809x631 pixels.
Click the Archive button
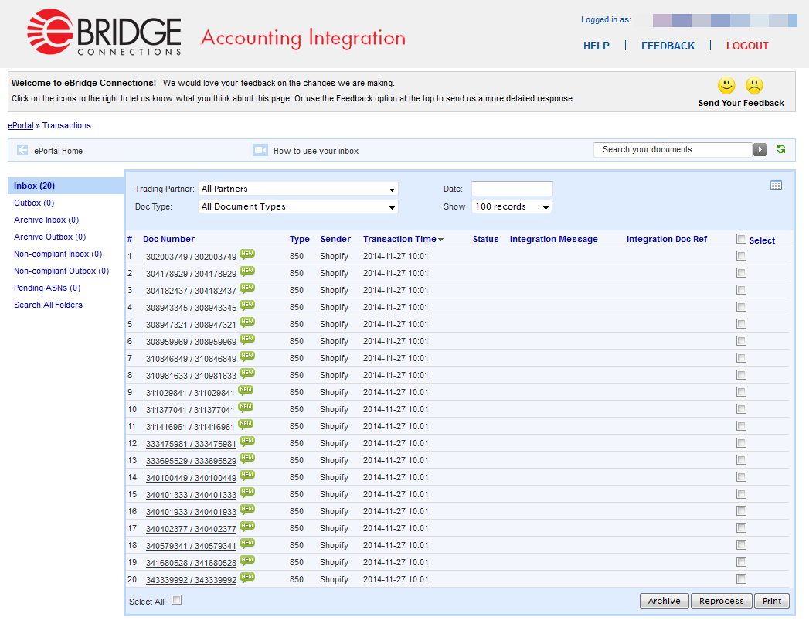[x=664, y=601]
